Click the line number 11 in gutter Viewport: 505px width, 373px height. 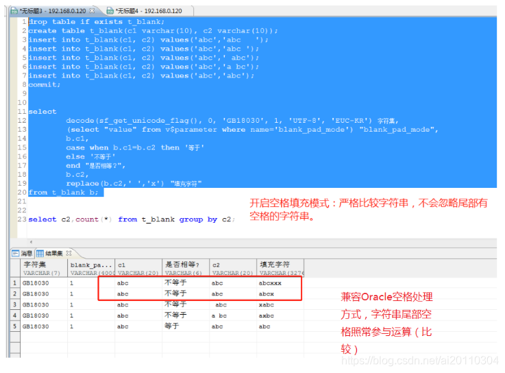[x=22, y=112]
